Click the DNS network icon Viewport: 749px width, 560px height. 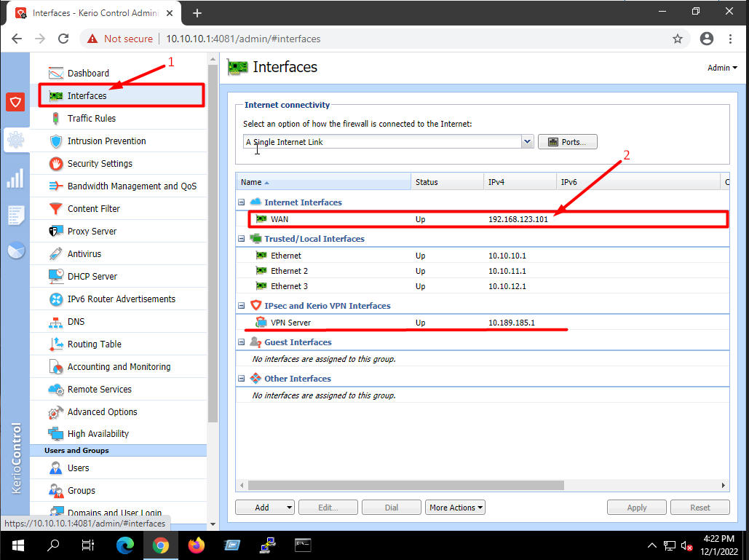click(56, 322)
